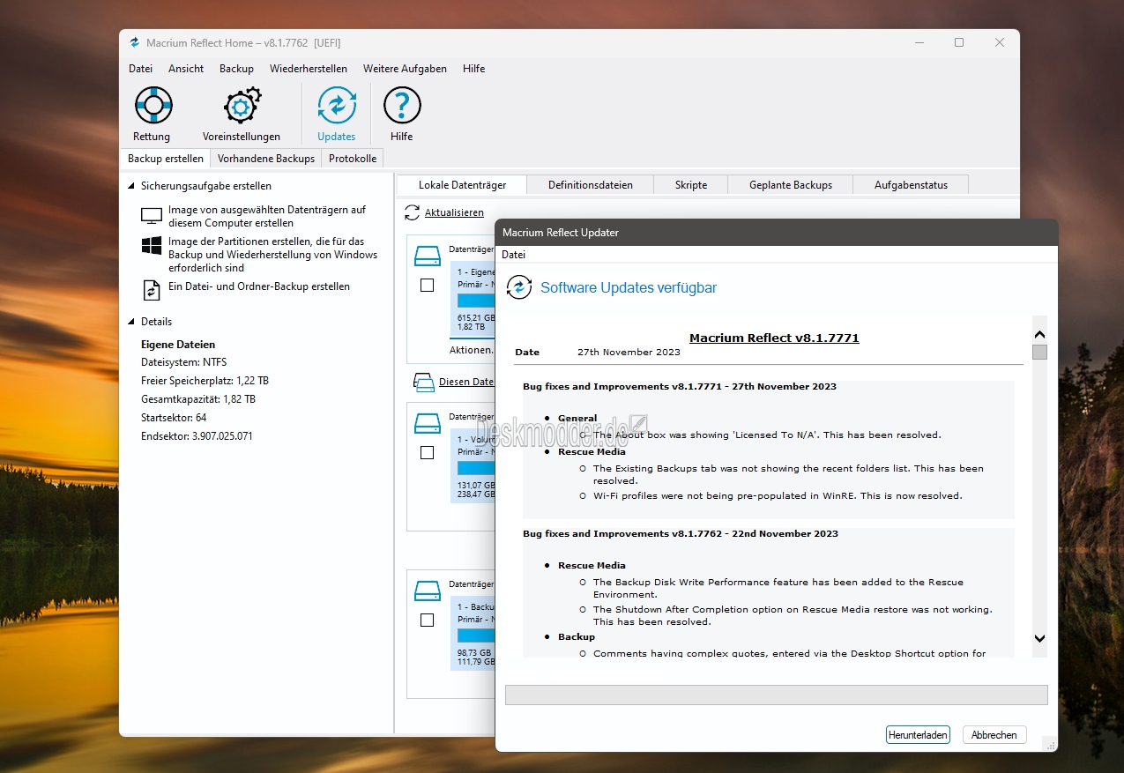Select the disk icon above the 98,73 GB checkbox
This screenshot has height=773, width=1124.
428,591
